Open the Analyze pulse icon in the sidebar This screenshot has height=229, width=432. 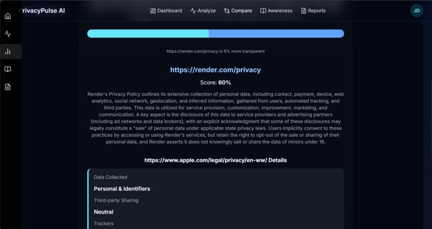8,34
